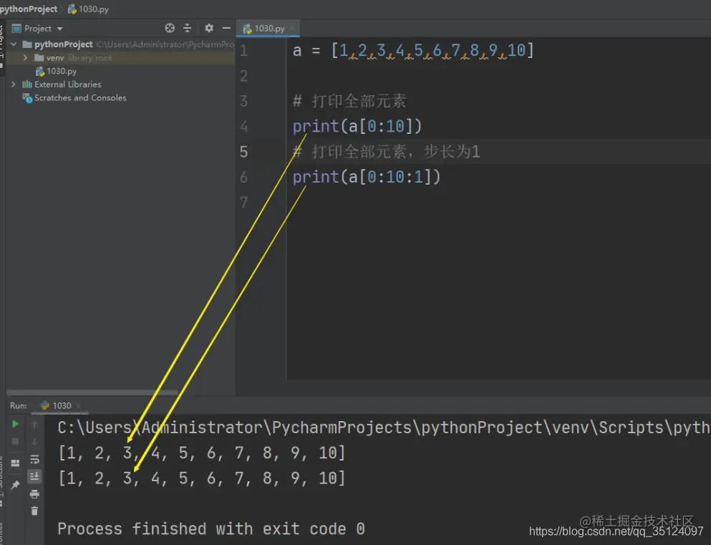
Task: Expand External Libraries node
Action: (x=14, y=85)
